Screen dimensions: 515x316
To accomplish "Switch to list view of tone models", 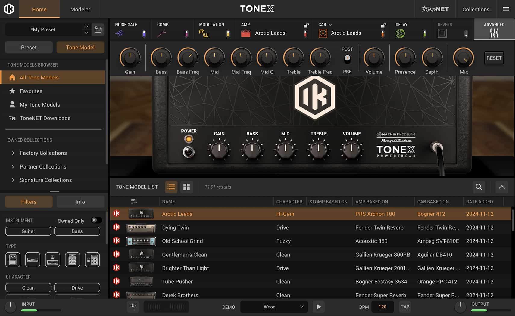I will point(171,187).
